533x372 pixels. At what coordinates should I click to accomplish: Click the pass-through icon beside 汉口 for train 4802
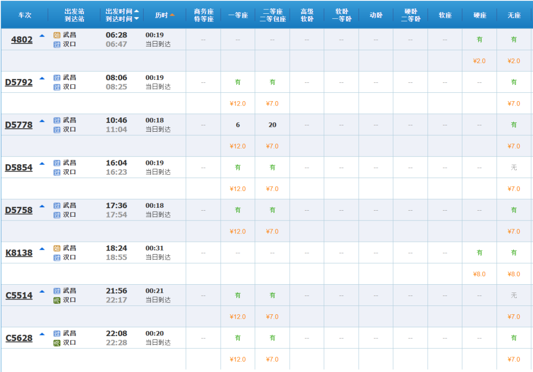pyautogui.click(x=57, y=44)
